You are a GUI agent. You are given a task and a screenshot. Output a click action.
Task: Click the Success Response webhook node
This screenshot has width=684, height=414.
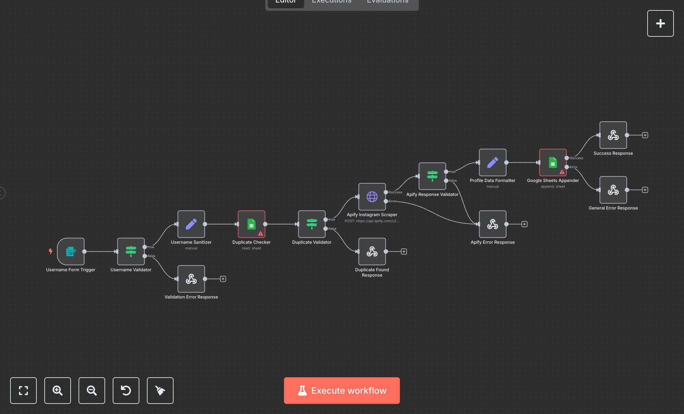tap(613, 135)
